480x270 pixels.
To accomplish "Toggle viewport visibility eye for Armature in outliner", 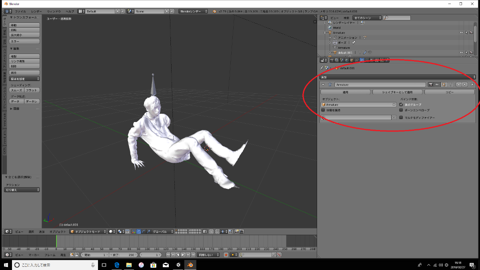I will [x=461, y=32].
